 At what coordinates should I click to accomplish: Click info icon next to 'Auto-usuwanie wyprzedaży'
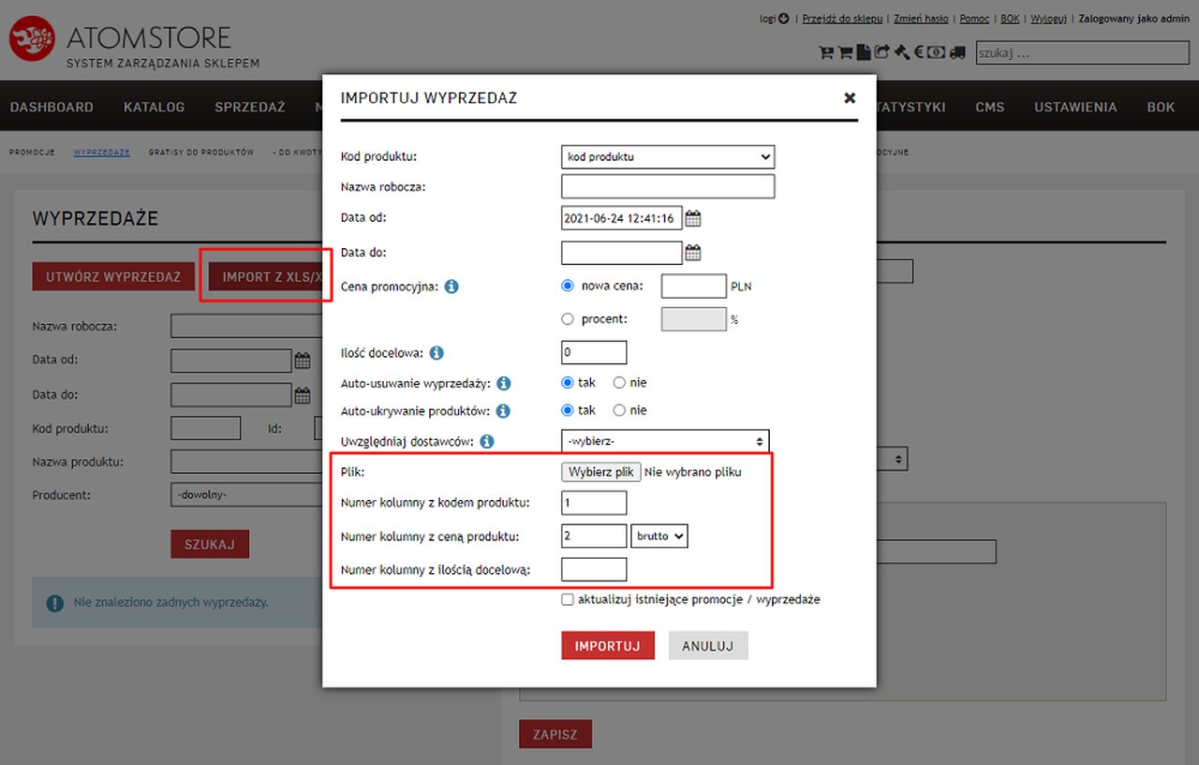tap(504, 383)
